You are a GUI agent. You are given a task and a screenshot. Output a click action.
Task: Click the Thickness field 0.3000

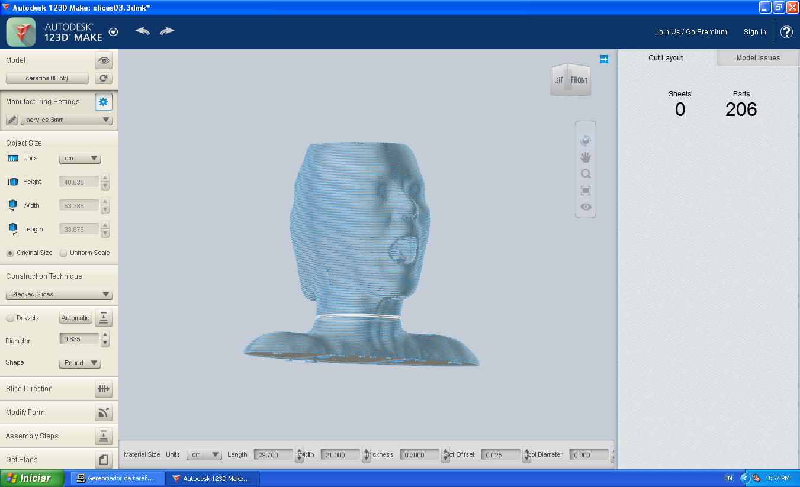pyautogui.click(x=420, y=455)
